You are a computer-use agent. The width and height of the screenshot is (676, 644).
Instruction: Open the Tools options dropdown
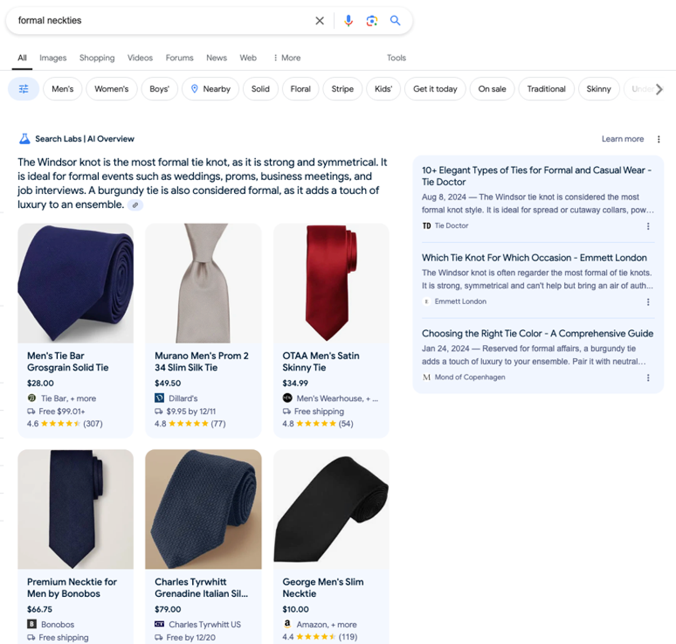pos(396,58)
